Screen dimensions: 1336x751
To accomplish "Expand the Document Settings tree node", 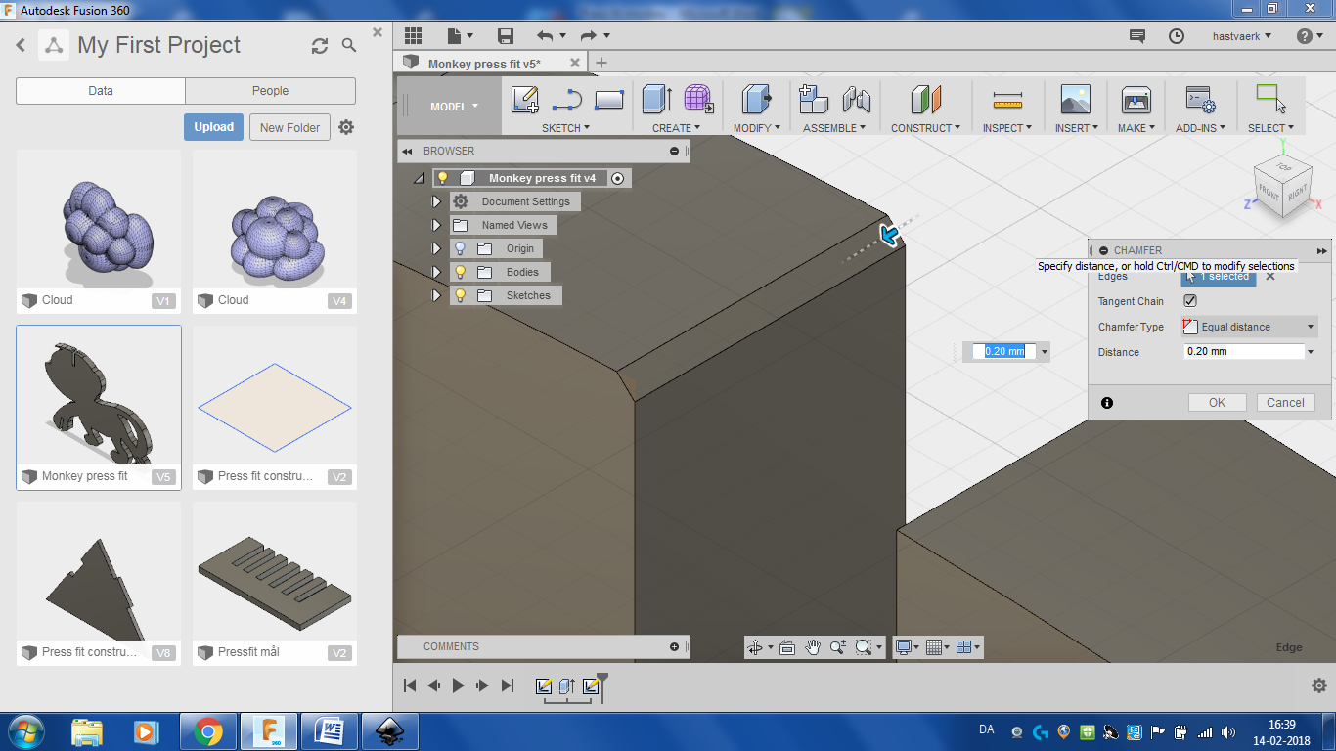I will (x=436, y=201).
